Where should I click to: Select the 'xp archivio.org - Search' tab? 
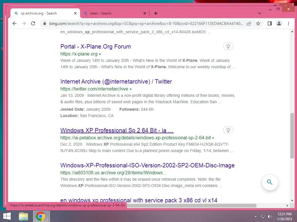[46, 13]
